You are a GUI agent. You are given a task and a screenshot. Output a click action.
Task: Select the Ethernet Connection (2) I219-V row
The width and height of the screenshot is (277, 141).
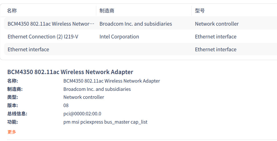(43, 37)
